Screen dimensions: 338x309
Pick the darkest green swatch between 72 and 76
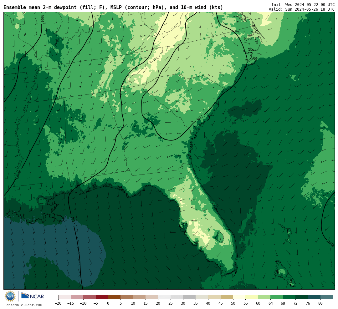pos(302,297)
